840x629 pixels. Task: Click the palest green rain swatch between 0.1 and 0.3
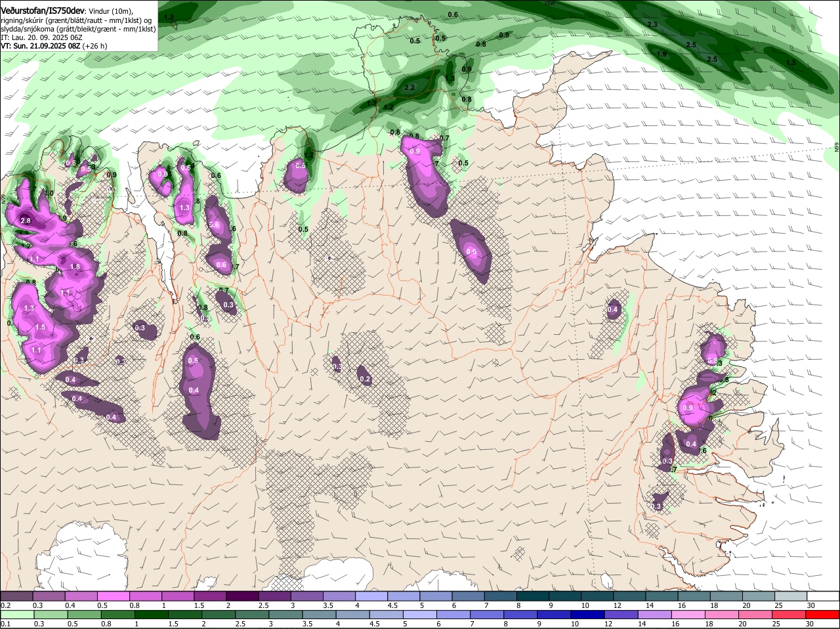16,614
